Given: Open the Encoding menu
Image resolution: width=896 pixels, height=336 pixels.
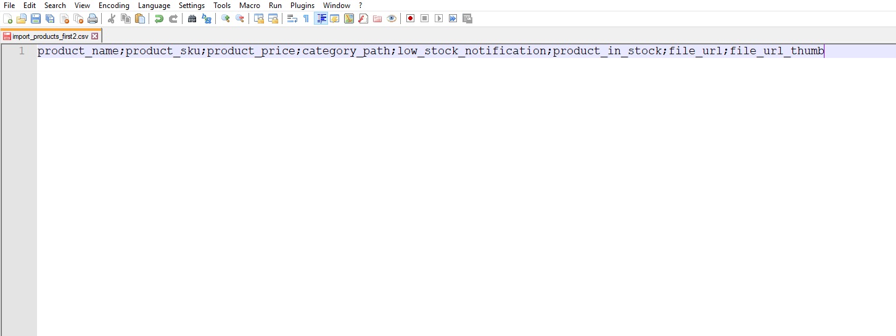Looking at the screenshot, I should coord(114,6).
